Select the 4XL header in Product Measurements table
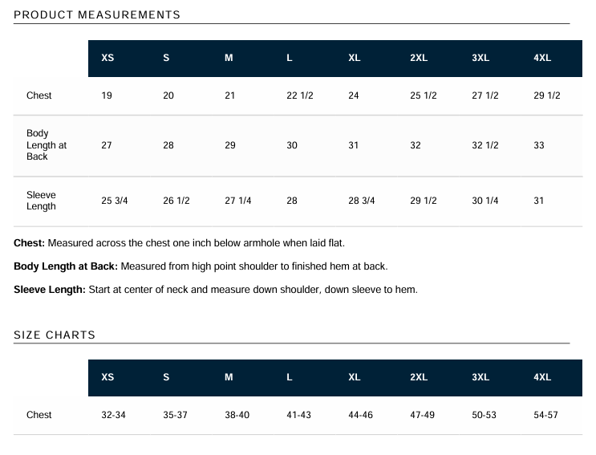This screenshot has height=455, width=596. (542, 59)
